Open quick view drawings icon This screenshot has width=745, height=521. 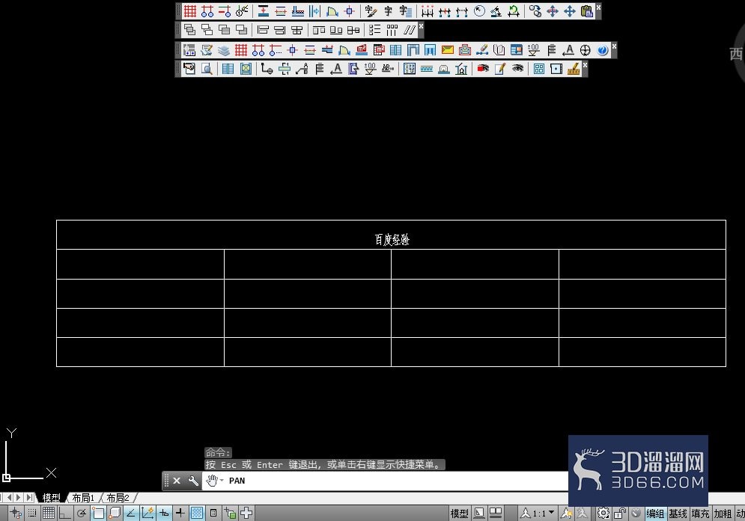(496, 513)
